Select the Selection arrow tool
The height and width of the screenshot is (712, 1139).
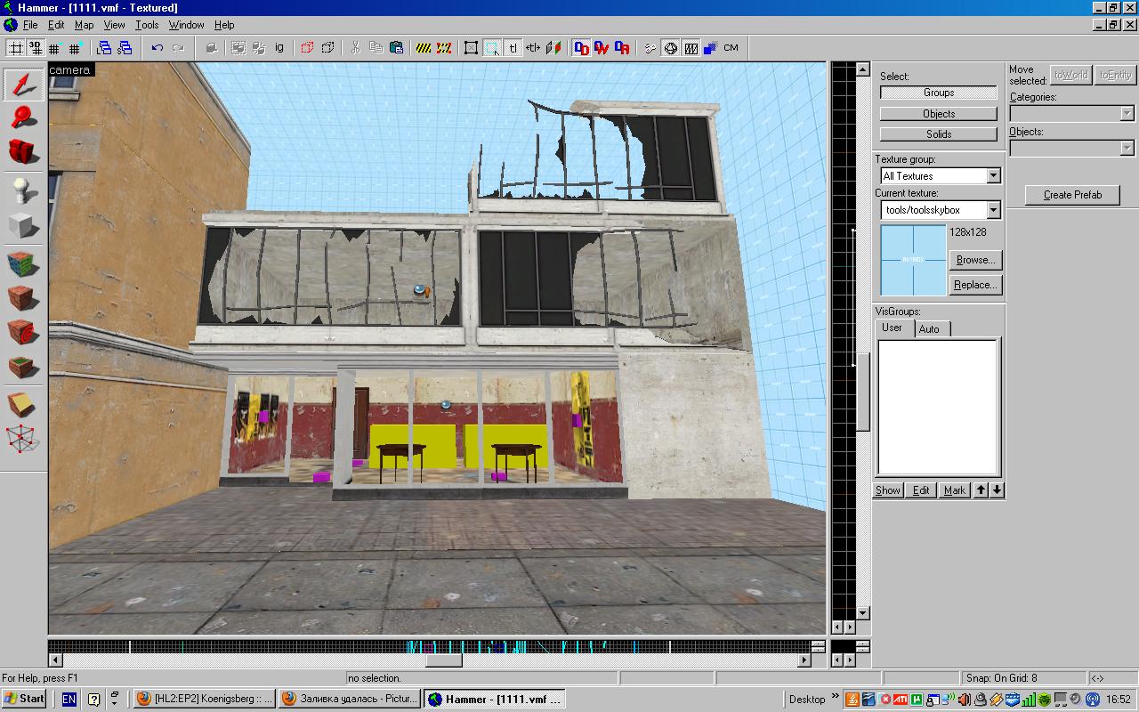[x=24, y=84]
